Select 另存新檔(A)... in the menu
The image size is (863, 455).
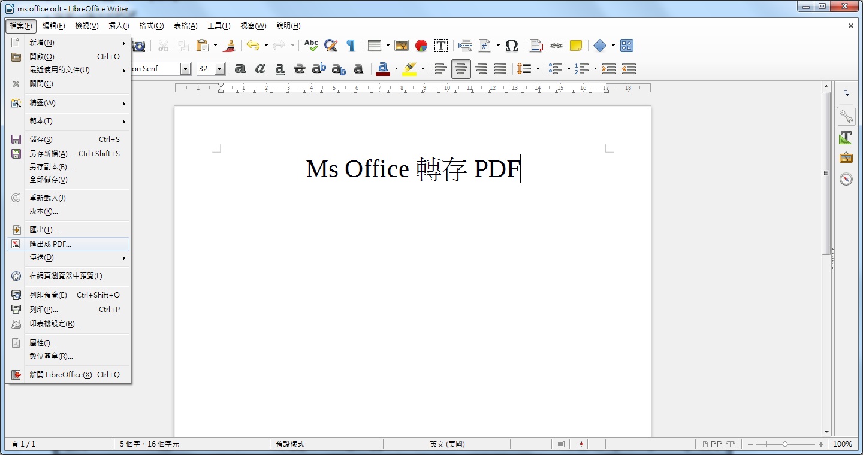click(51, 154)
